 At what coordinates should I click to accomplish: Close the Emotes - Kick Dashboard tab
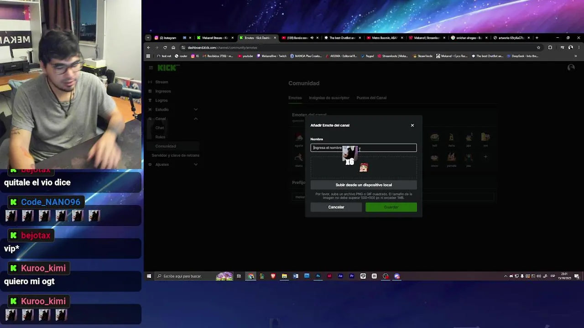275,38
